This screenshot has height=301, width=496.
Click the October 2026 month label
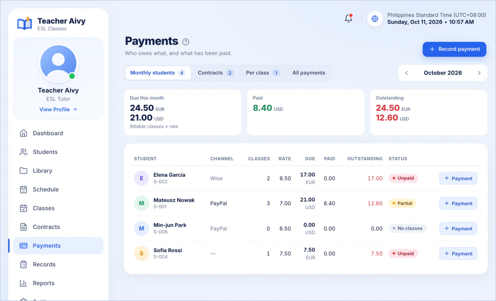click(x=443, y=73)
